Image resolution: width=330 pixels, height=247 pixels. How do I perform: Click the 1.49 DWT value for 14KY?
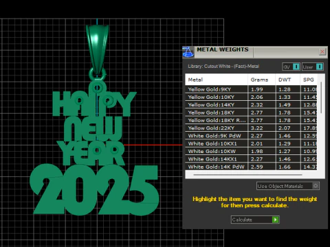click(285, 105)
